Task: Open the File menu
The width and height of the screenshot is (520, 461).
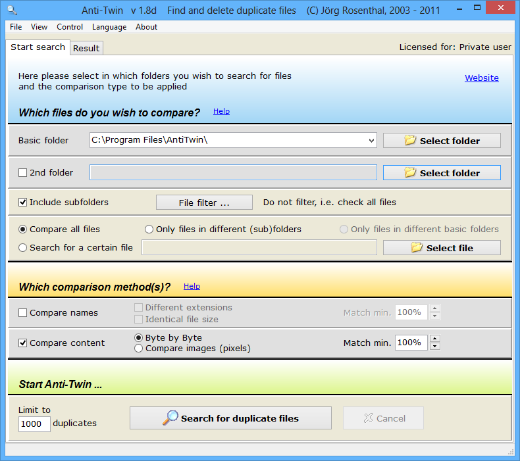Action: pos(16,27)
